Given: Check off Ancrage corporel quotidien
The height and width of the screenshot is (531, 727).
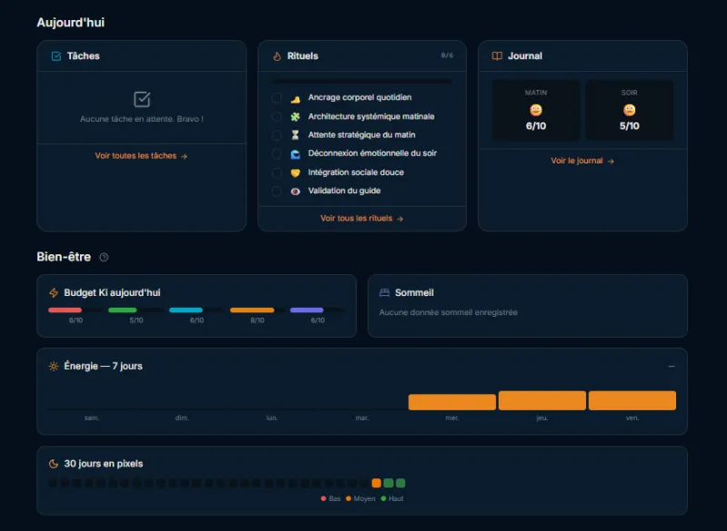Looking at the screenshot, I should coord(276,98).
